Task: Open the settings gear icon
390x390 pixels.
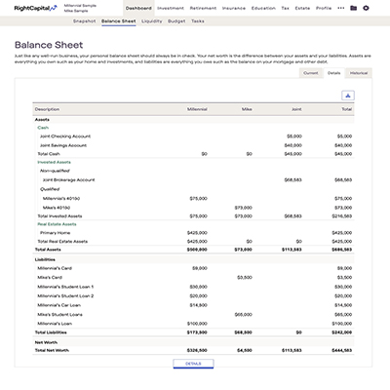Action: [366, 8]
